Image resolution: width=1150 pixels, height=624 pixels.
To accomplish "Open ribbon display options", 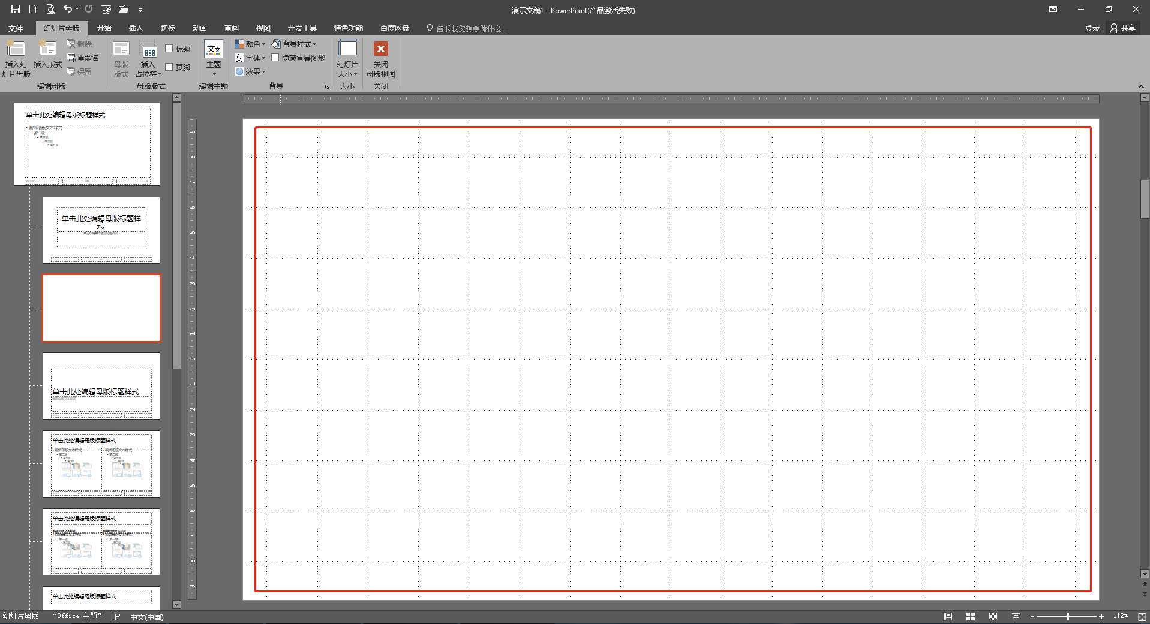I will coord(1053,9).
